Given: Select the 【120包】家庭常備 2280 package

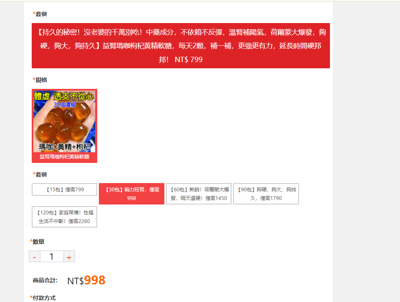Looking at the screenshot, I should 64,217.
